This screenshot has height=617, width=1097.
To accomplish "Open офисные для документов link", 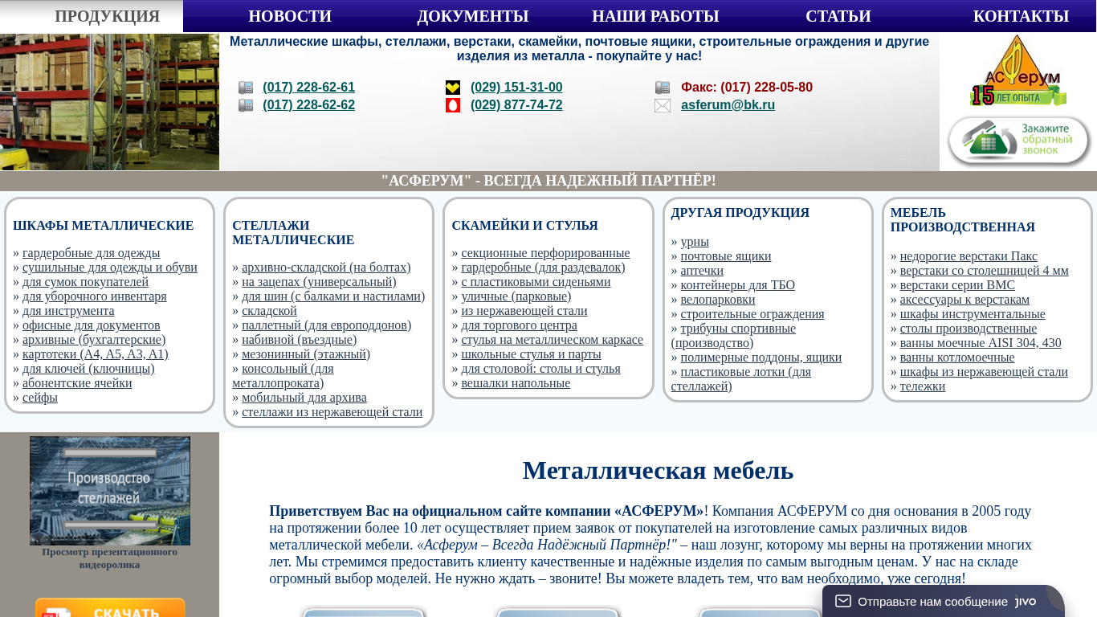I will (x=92, y=325).
